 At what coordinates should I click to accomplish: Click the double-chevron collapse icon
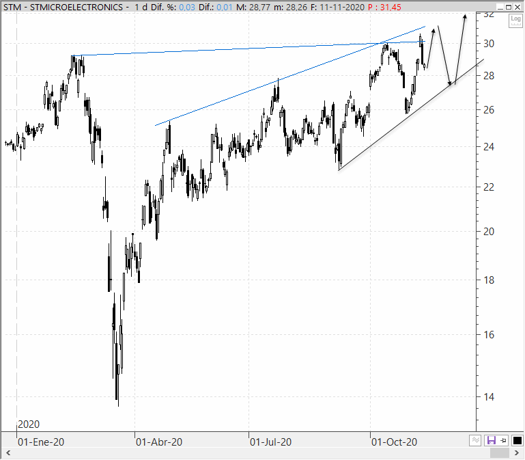(x=475, y=440)
